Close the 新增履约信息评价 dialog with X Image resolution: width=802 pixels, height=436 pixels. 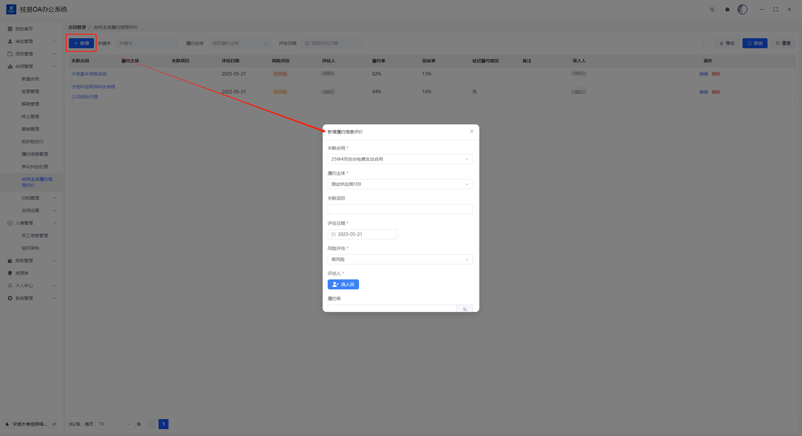coord(472,132)
